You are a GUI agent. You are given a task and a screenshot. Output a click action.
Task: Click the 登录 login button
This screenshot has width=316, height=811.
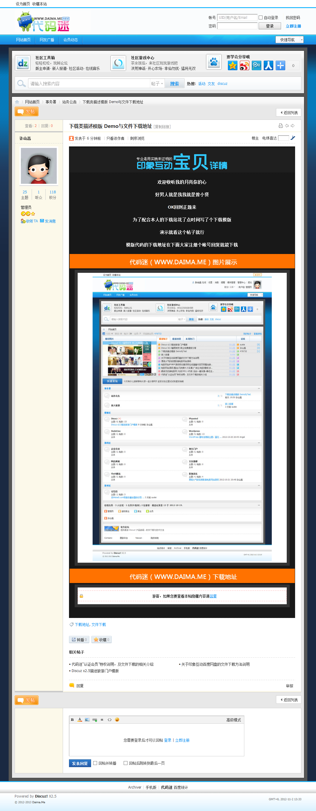270,26
